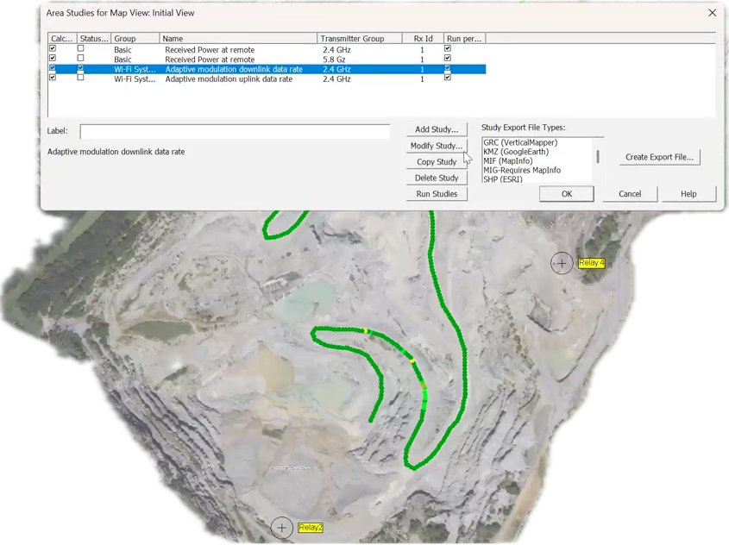Click the Relay2 site marker on map
Screen dimensions: 729x545
(x=282, y=528)
